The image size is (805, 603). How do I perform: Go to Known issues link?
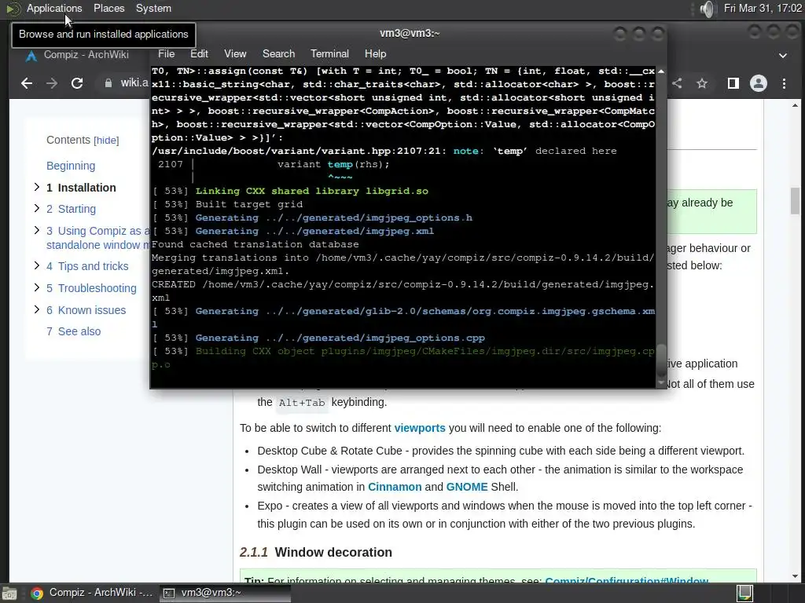coord(86,310)
